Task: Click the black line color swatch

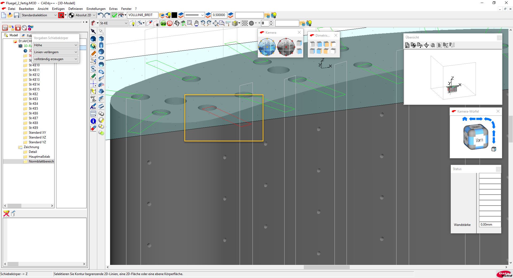Action: [x=174, y=15]
